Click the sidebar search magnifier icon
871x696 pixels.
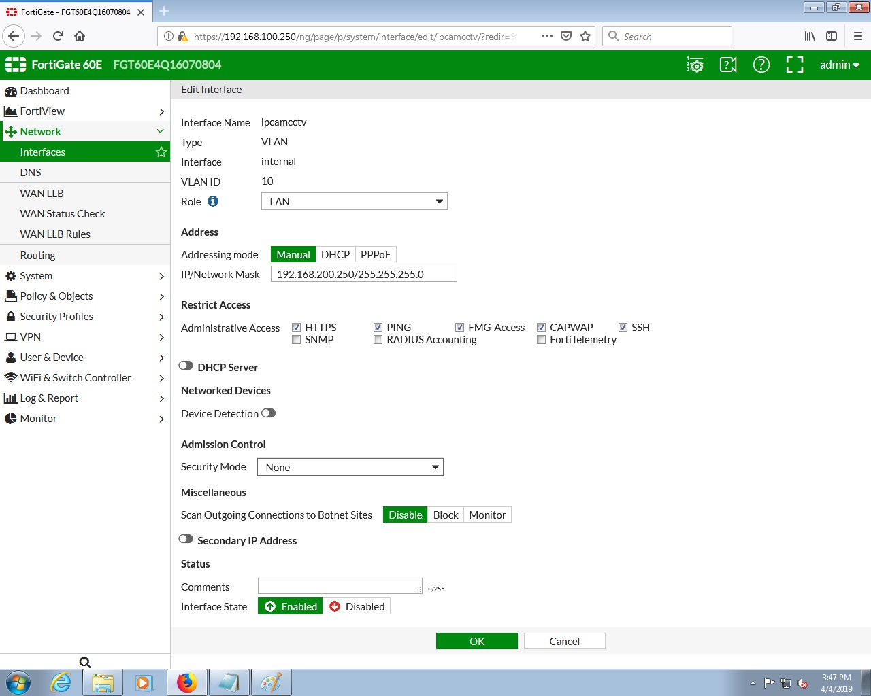click(x=85, y=663)
